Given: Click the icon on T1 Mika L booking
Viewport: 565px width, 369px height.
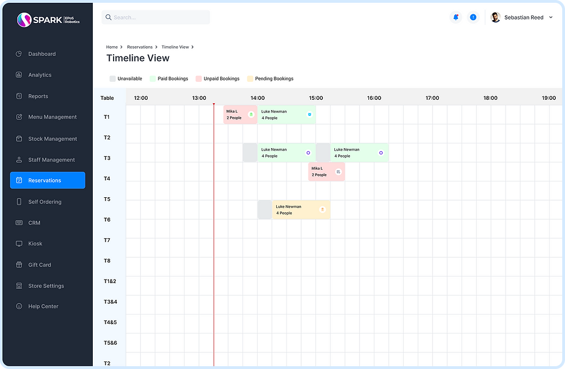Looking at the screenshot, I should coord(251,115).
